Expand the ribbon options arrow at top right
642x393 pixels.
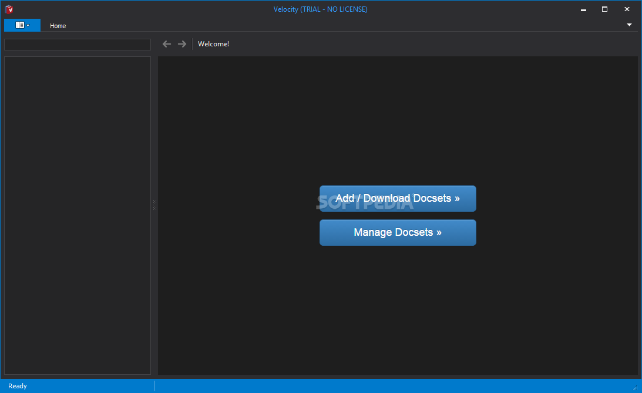(629, 25)
